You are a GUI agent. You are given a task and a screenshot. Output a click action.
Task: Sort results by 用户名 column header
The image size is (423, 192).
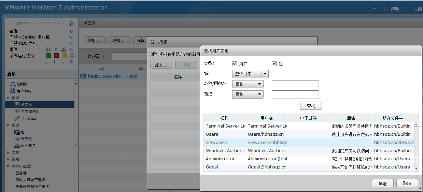267,118
